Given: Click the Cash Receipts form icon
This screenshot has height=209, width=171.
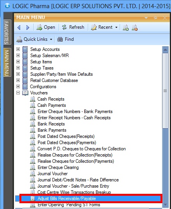Looking at the screenshot, I should tap(33, 99).
